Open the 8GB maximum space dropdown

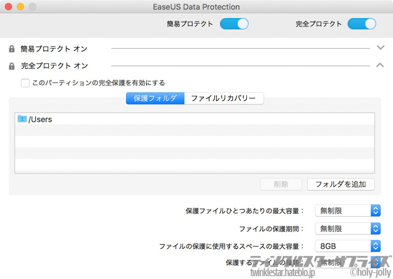coord(348,246)
